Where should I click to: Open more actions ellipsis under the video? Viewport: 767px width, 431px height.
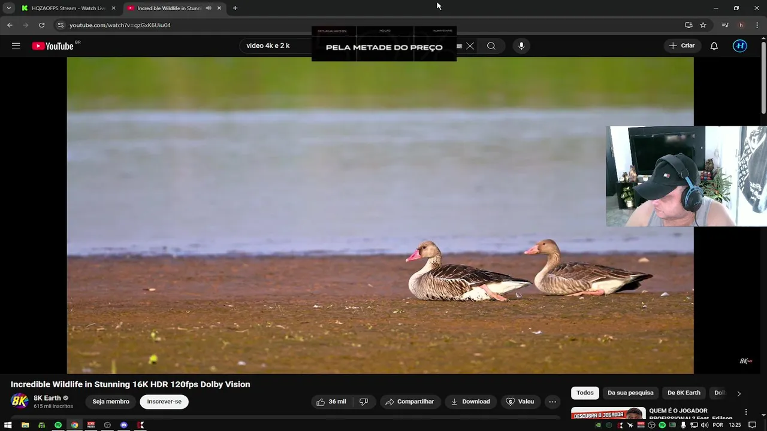552,402
